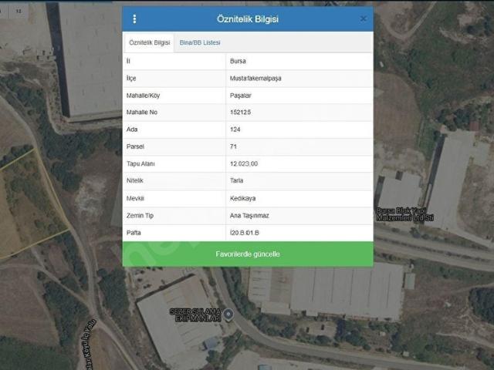Select the Nitelik value Tarla
Viewport: 494px width, 370px height.
[237, 180]
